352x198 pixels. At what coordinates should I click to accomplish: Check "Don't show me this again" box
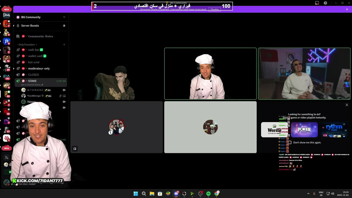290,142
